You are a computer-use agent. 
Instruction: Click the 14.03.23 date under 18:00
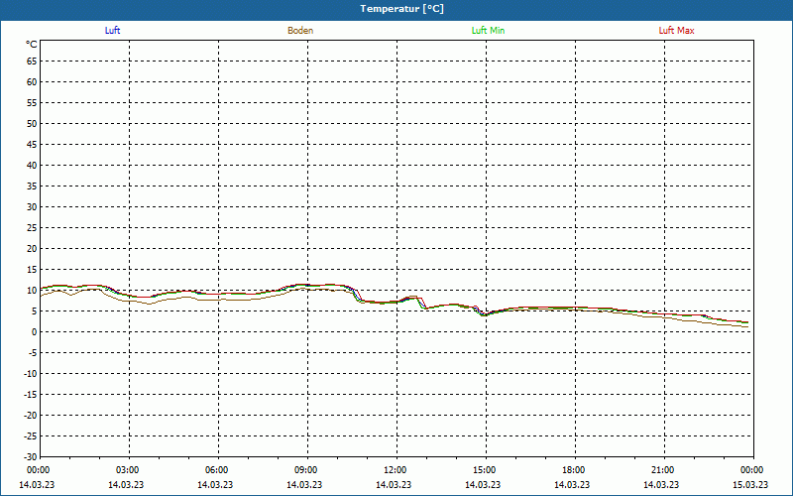572,484
